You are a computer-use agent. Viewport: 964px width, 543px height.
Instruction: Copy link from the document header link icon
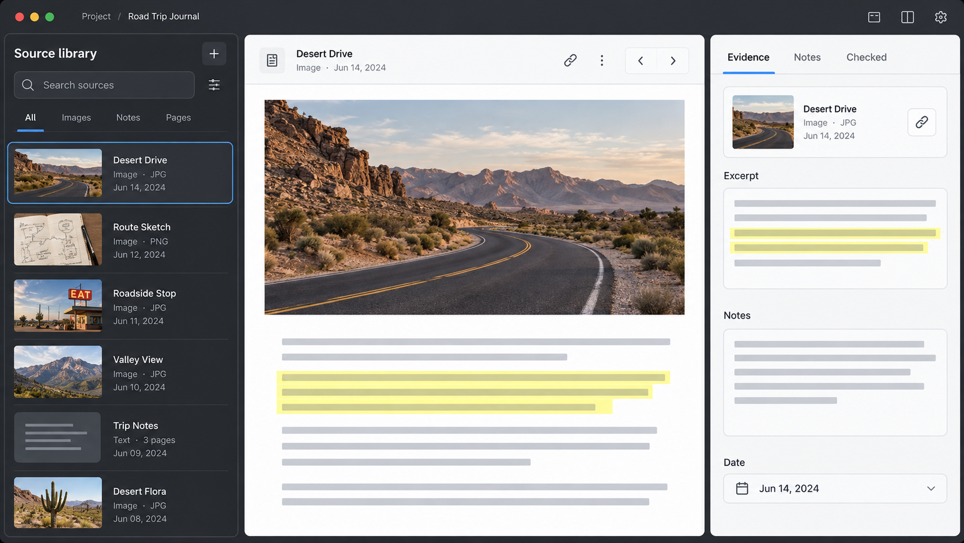click(x=570, y=60)
